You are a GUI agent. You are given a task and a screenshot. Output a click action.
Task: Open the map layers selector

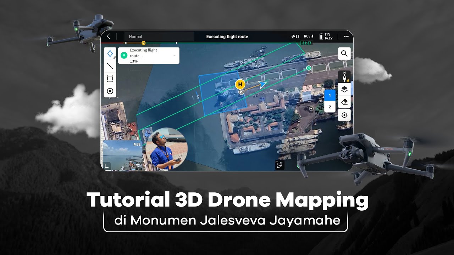pyautogui.click(x=344, y=89)
